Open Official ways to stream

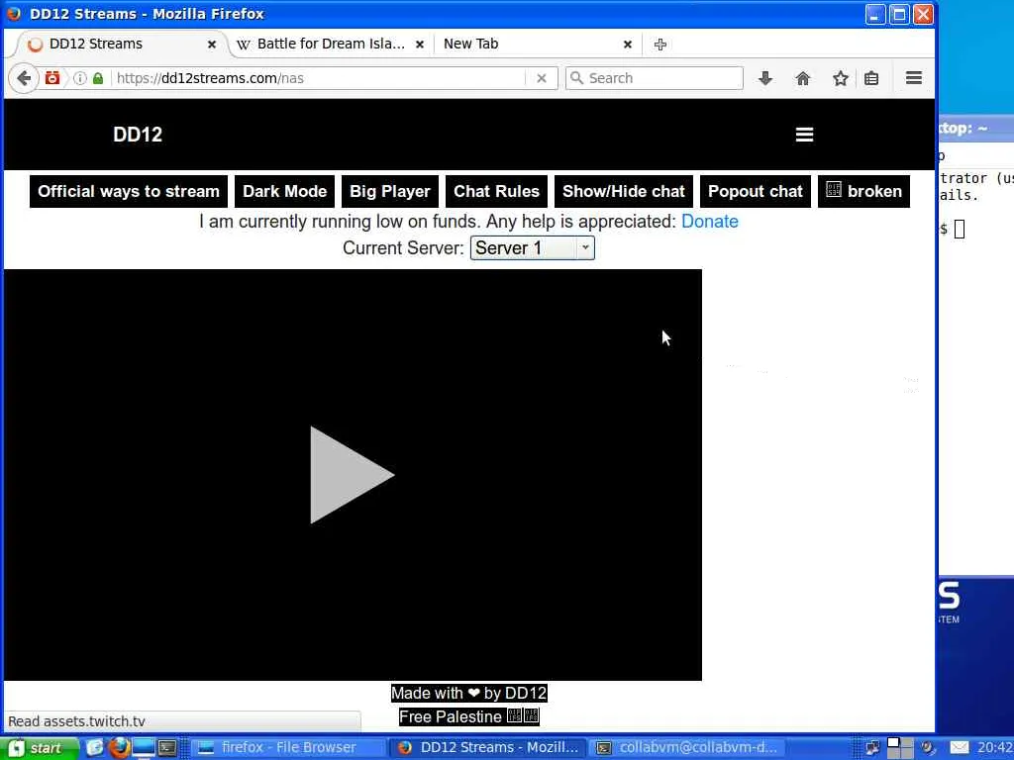129,191
